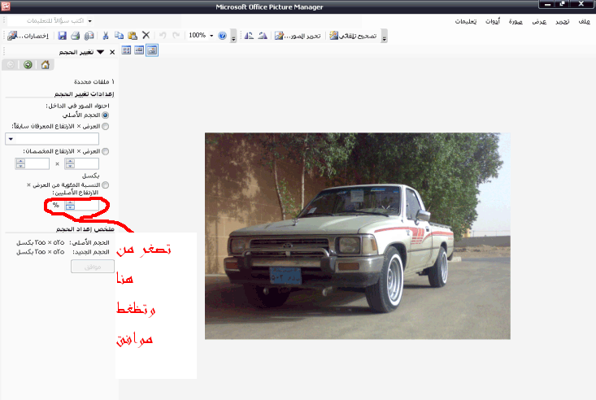Open the أدوات (Tools) menu
The image size is (596, 400).
coord(493,22)
